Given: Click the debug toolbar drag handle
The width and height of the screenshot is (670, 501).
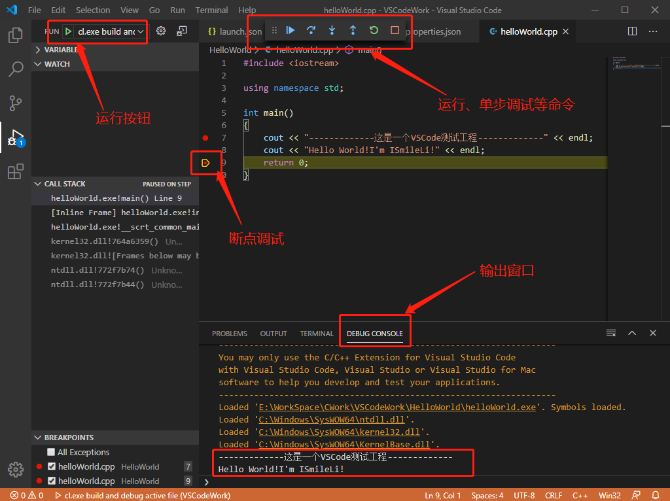Looking at the screenshot, I should 274,30.
